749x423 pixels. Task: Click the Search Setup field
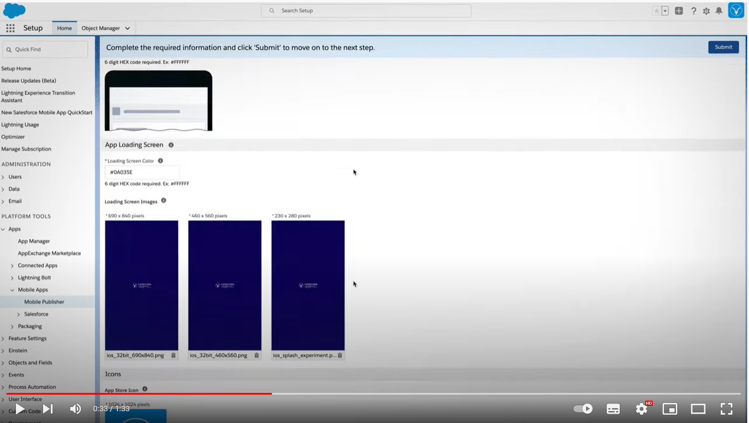366,11
